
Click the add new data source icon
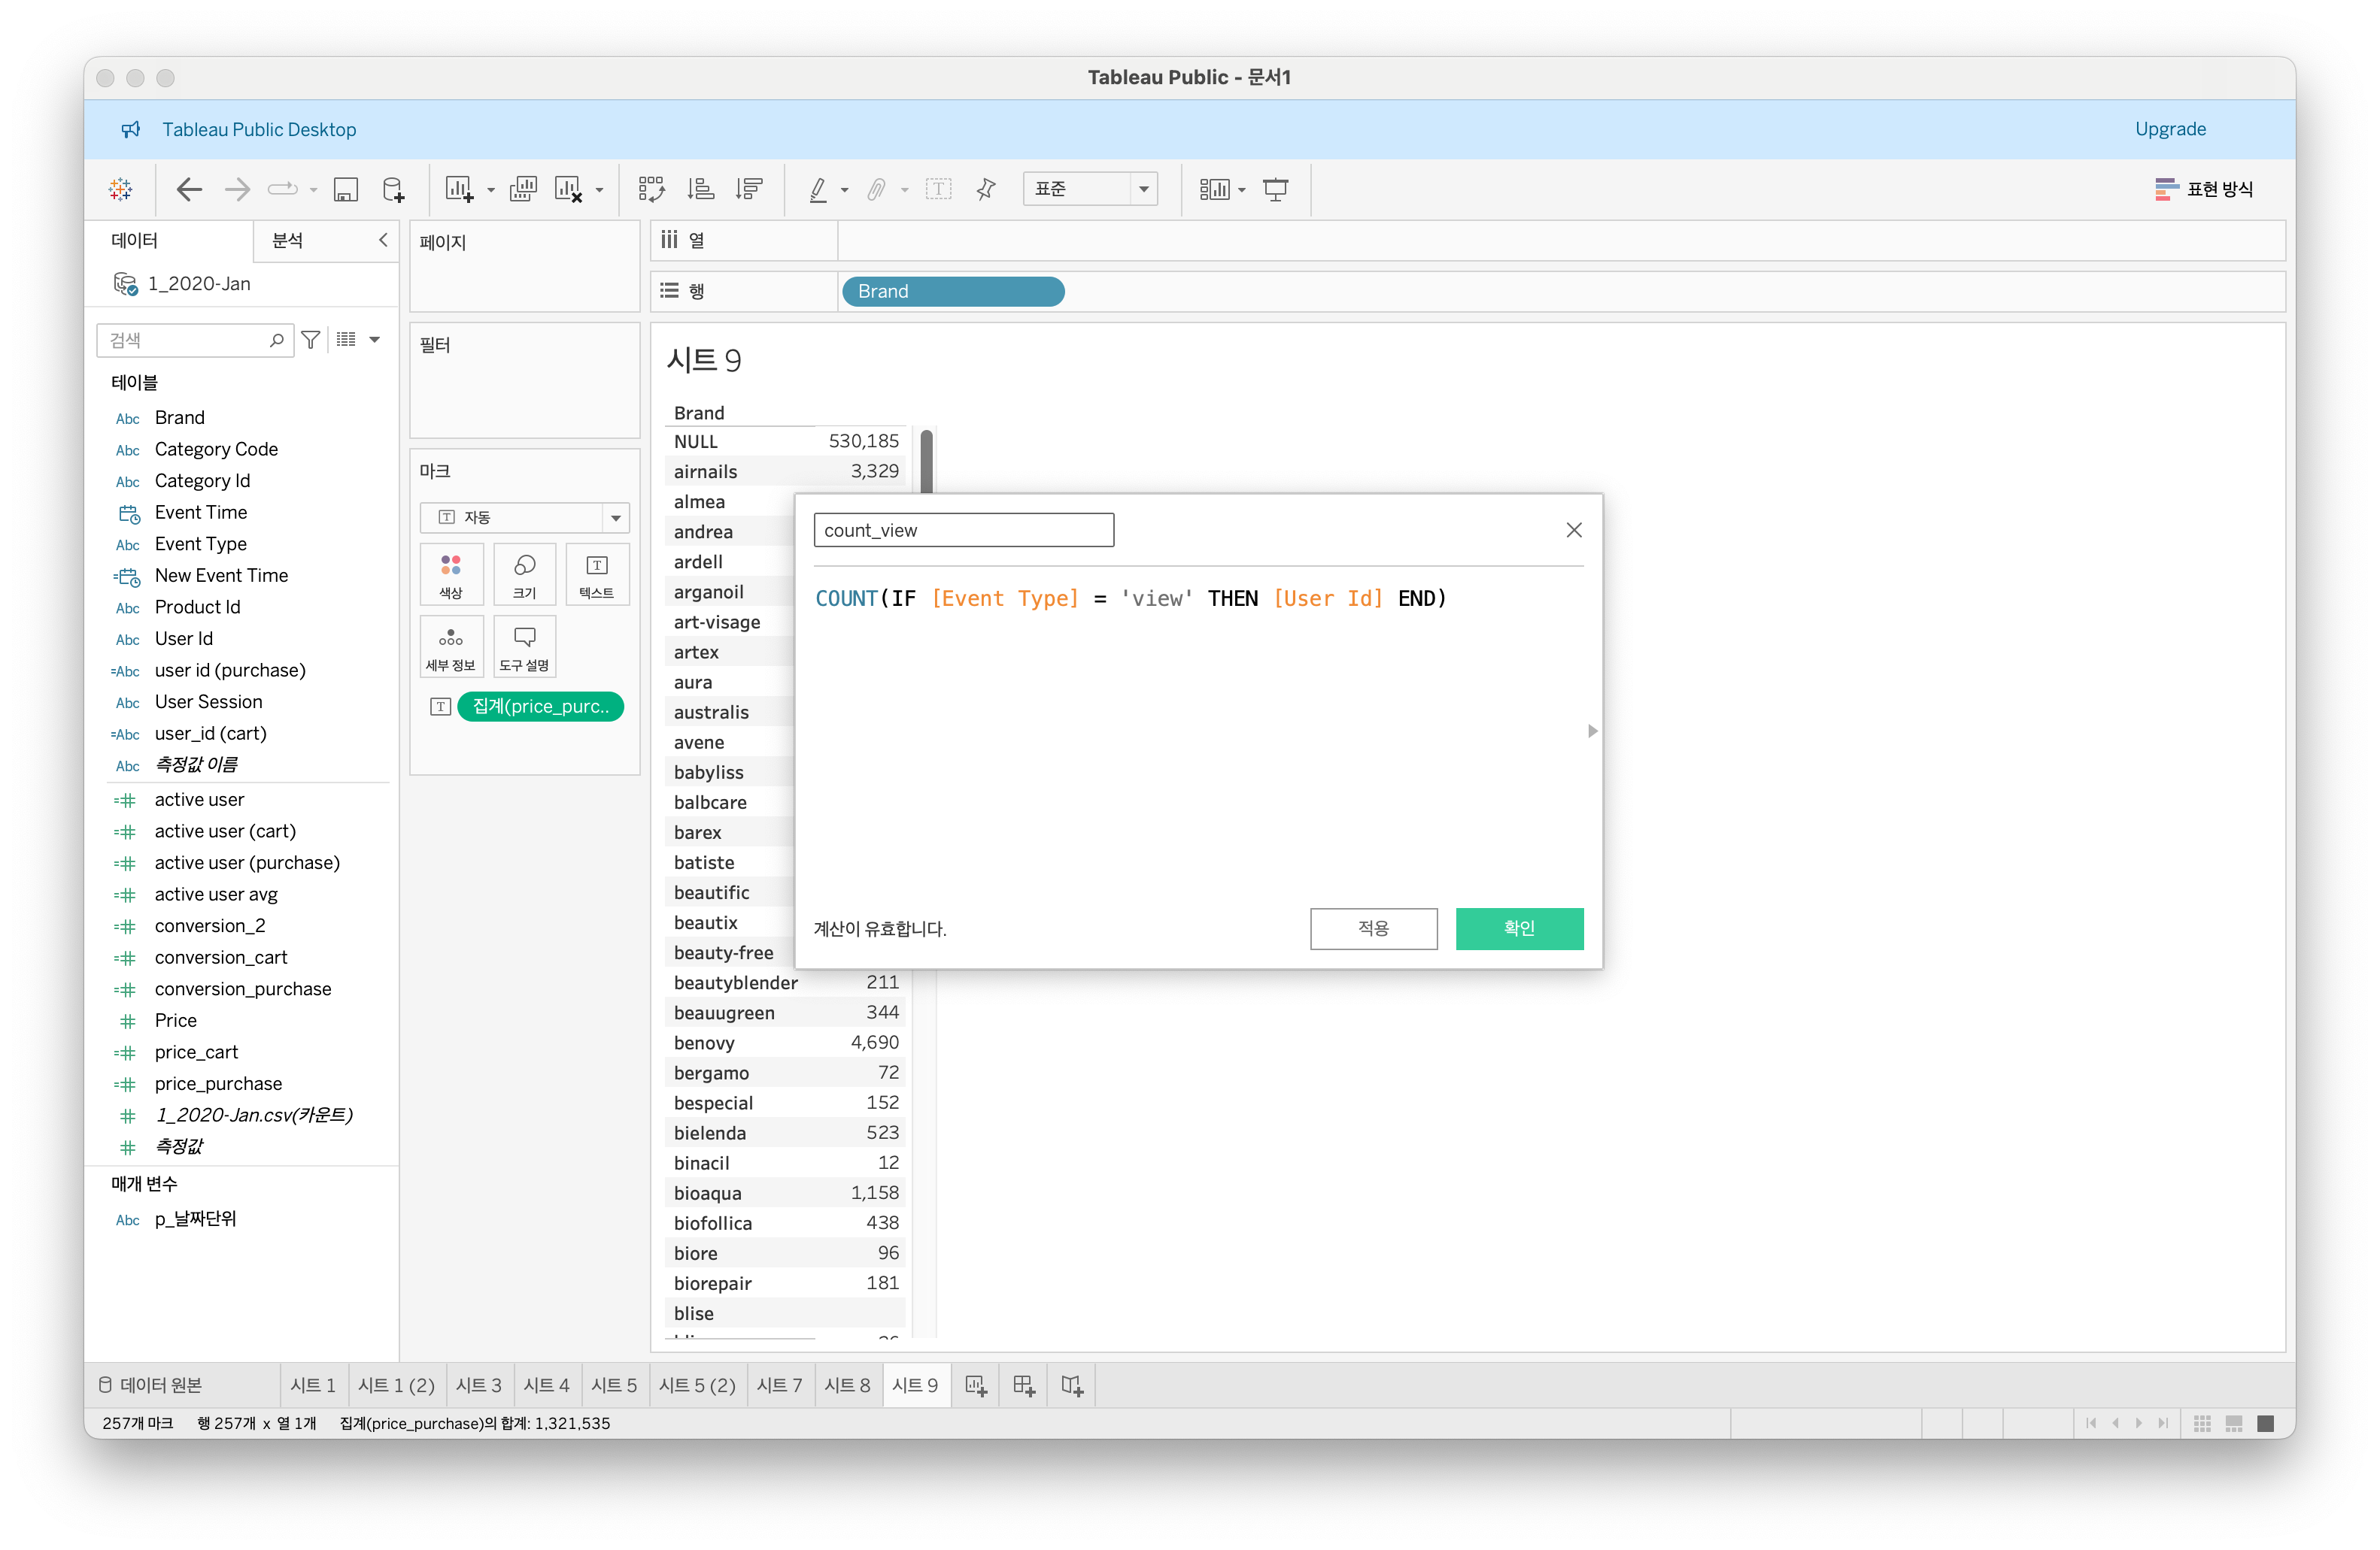pyautogui.click(x=394, y=189)
